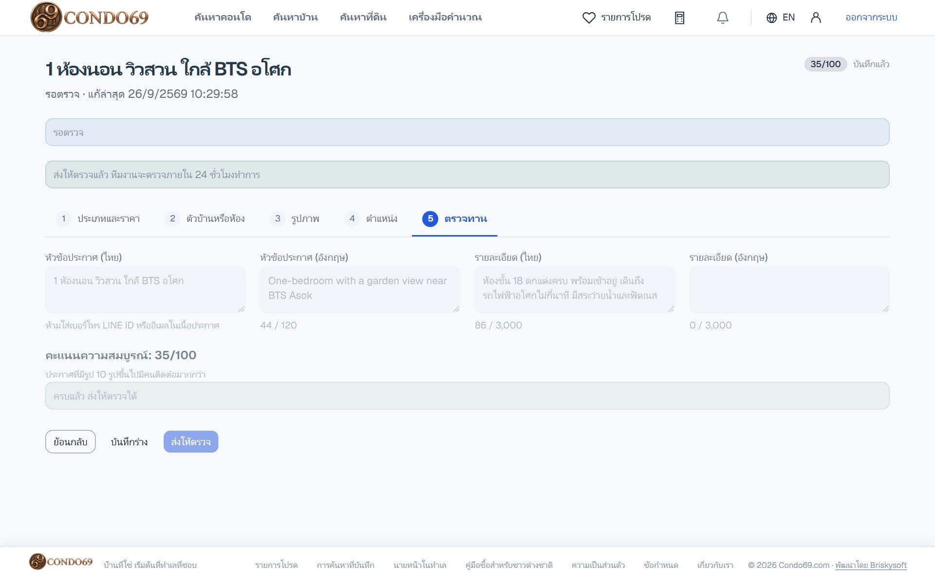Open footer นายหน้าในทำเล link
Screen dimensions: 935x584
(420, 566)
